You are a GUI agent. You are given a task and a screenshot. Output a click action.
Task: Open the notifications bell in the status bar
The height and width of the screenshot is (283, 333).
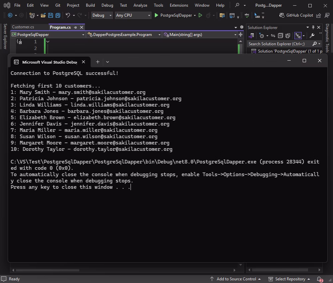click(x=318, y=279)
